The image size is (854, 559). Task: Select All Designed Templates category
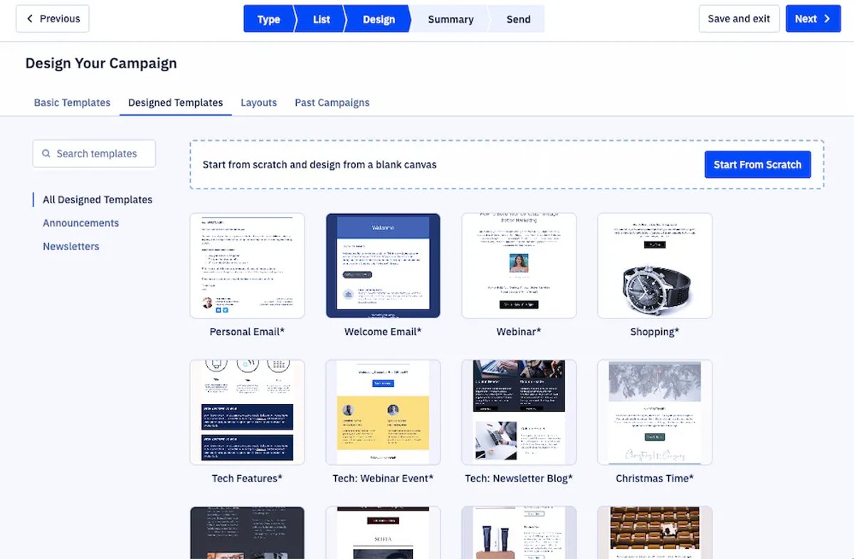[97, 200]
